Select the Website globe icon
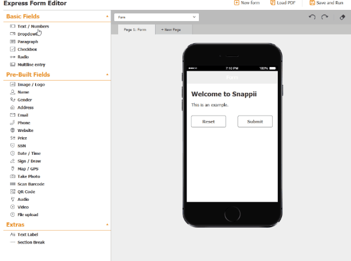351x261 pixels. (12, 130)
